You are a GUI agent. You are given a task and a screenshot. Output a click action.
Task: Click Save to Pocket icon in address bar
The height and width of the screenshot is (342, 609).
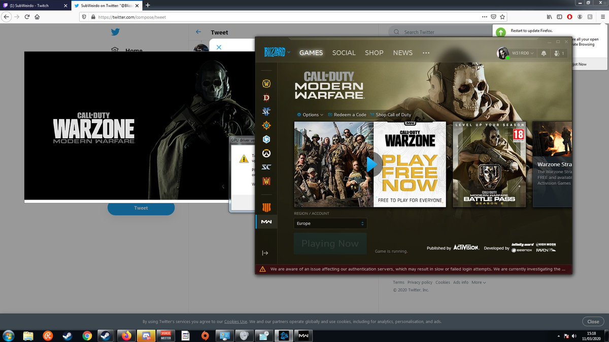[493, 17]
